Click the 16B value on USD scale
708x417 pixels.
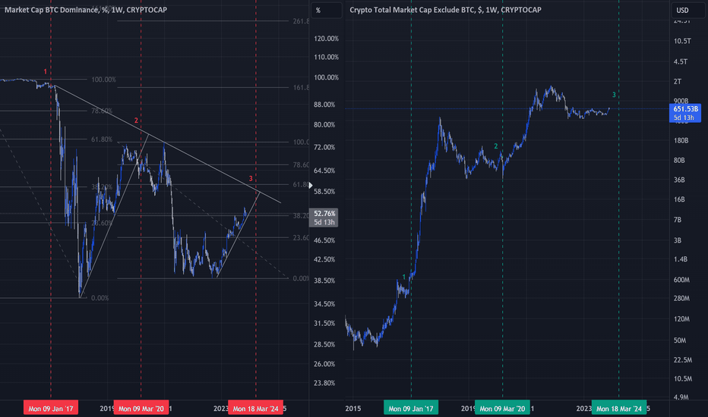pos(679,199)
